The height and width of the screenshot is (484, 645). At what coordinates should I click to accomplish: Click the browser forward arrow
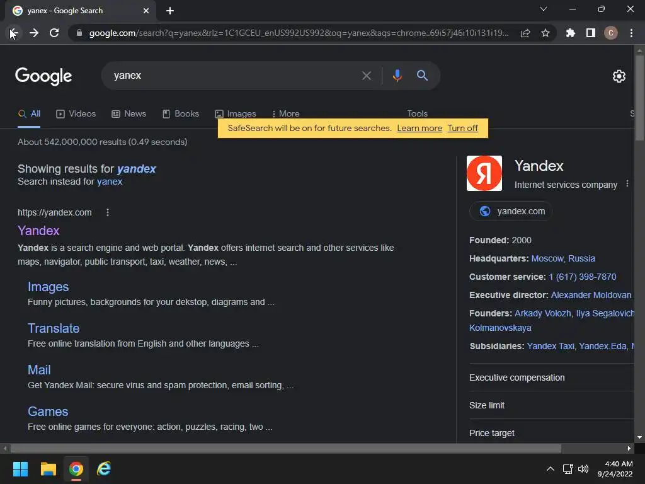coord(34,33)
